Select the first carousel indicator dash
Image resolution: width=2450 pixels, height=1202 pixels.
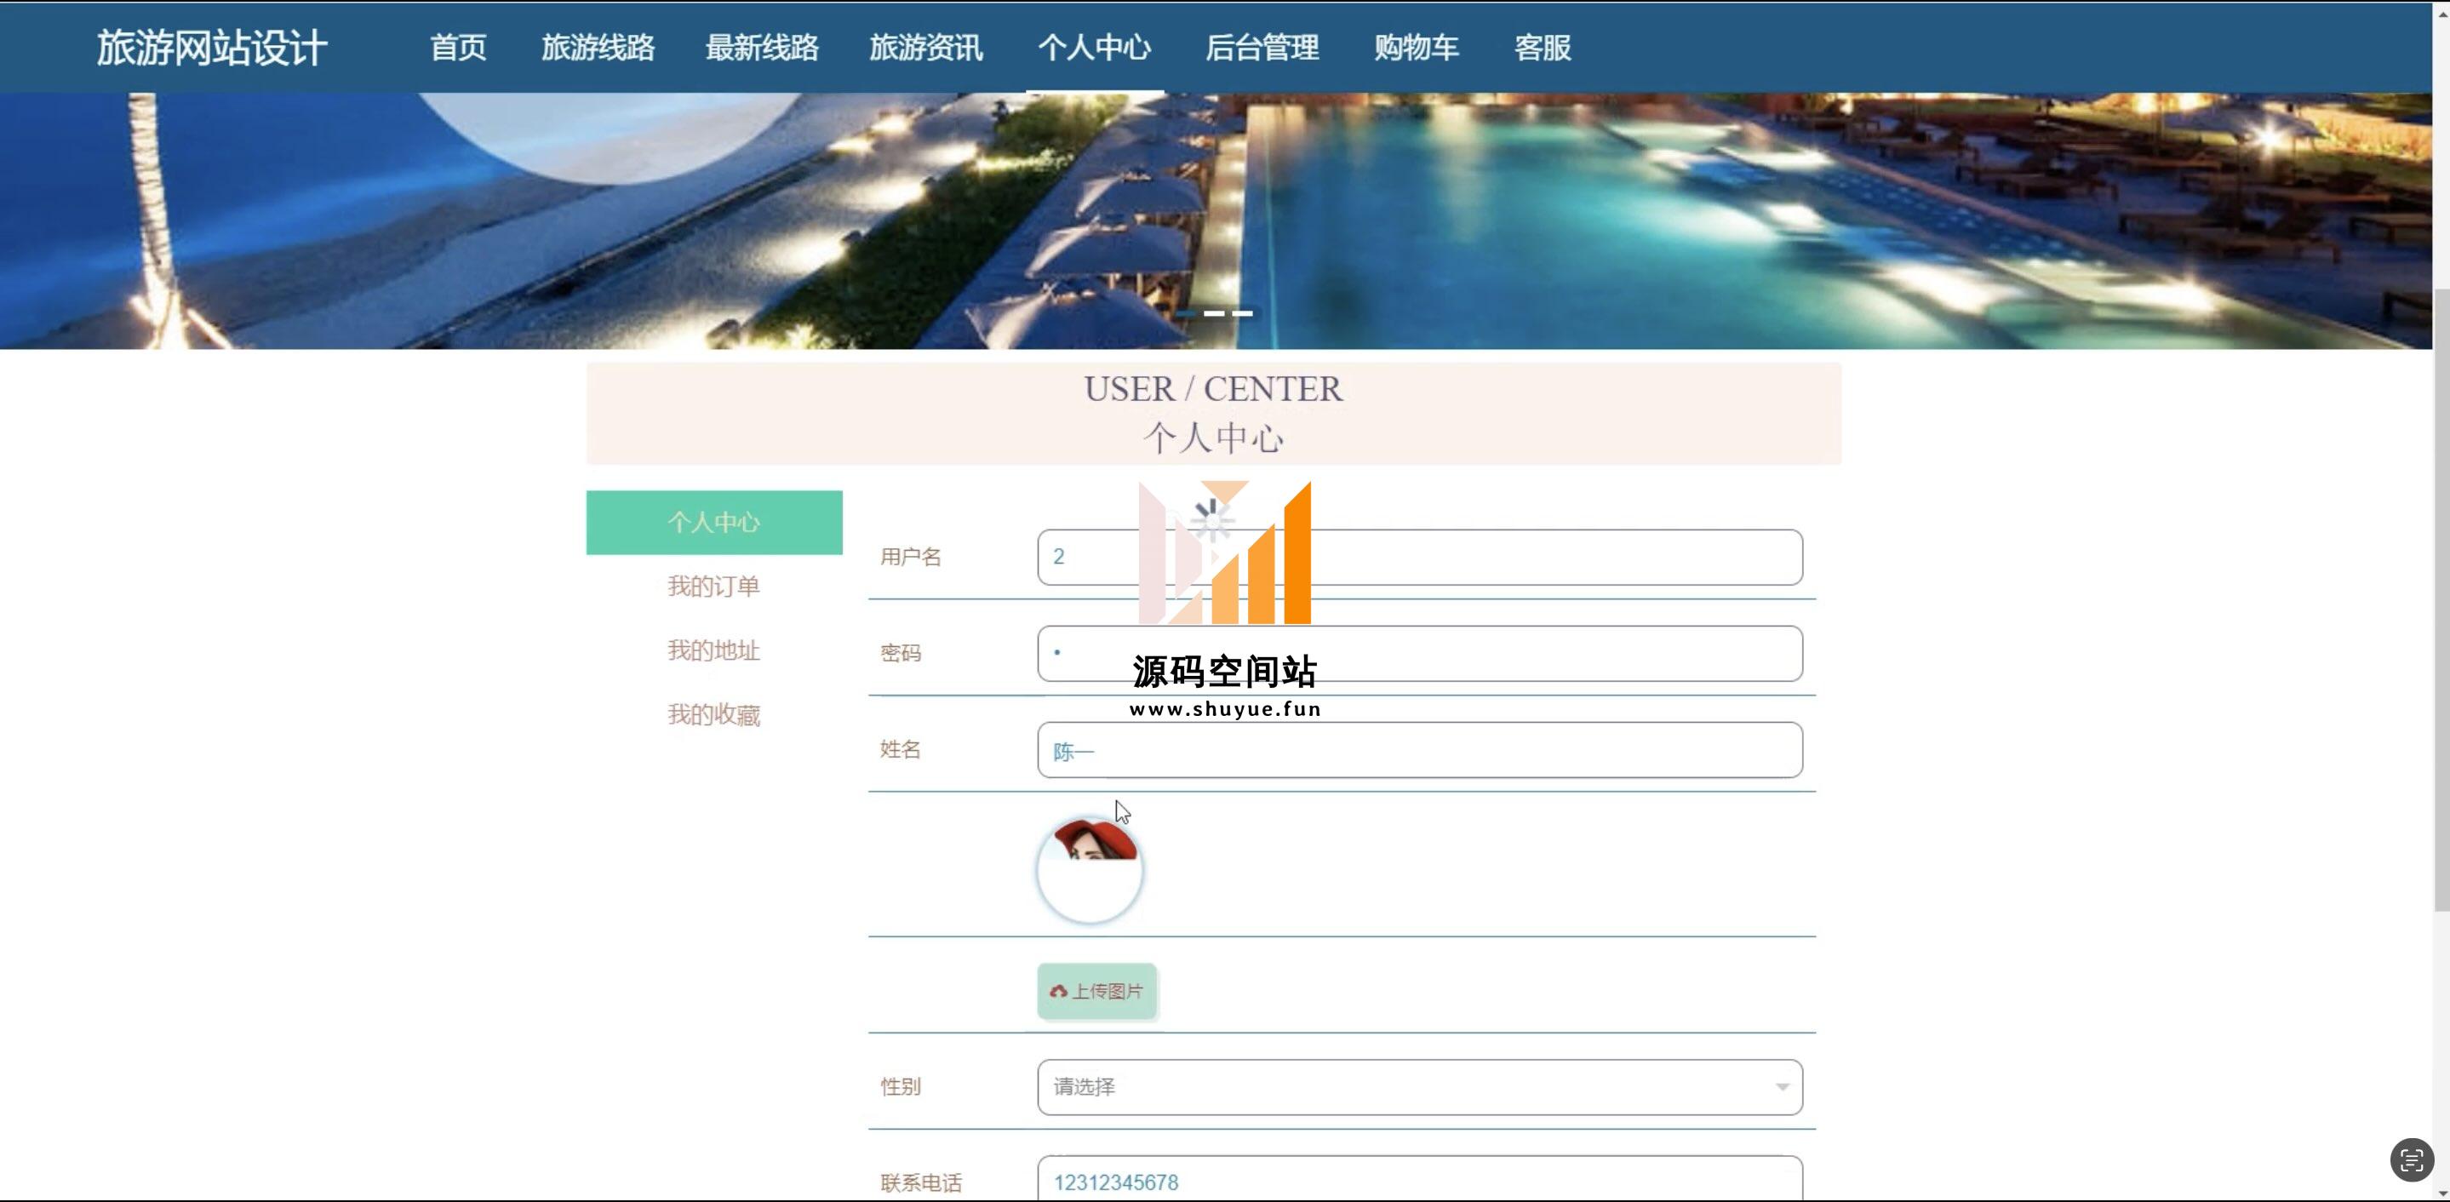1186,313
